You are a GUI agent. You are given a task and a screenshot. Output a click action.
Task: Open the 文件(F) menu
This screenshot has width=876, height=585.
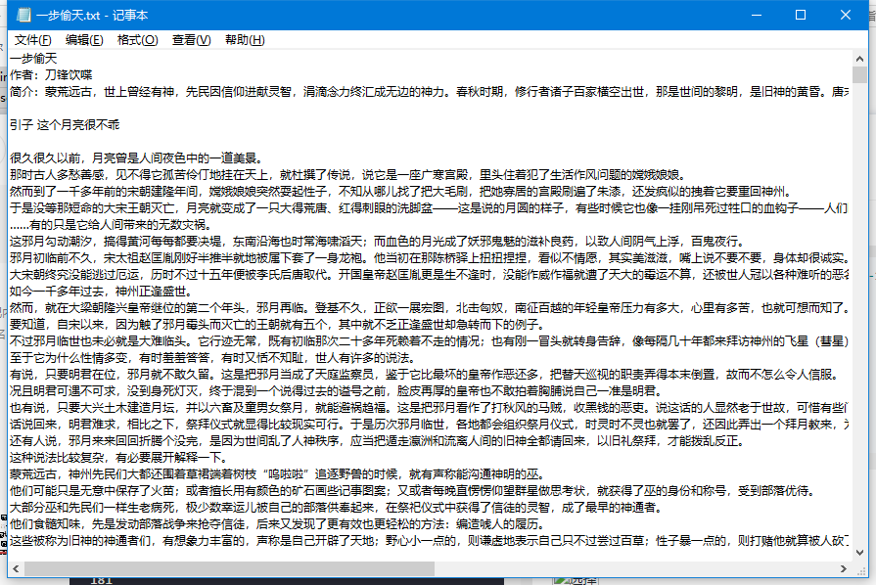(x=33, y=40)
